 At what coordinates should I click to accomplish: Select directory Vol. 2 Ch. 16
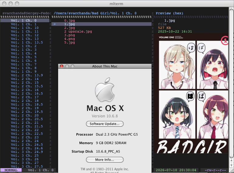(25, 90)
